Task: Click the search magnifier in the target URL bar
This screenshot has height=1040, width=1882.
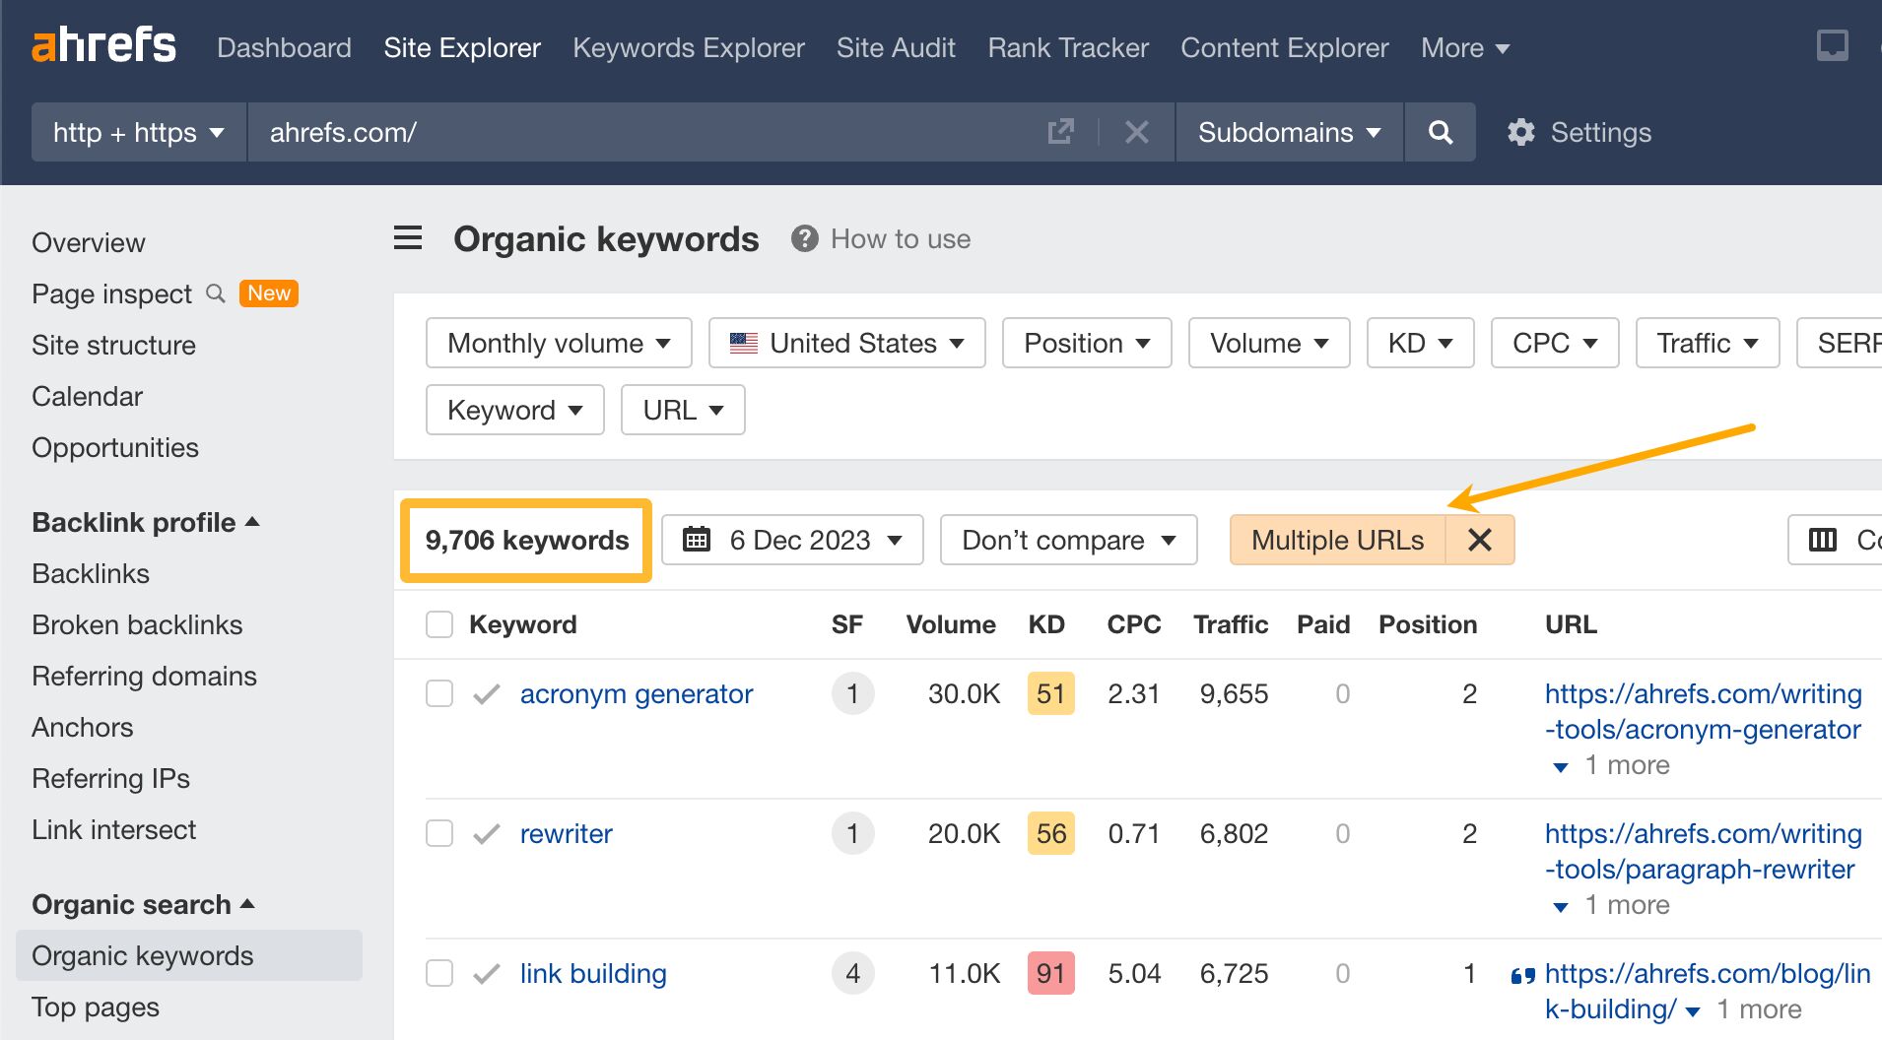Action: (x=1440, y=132)
